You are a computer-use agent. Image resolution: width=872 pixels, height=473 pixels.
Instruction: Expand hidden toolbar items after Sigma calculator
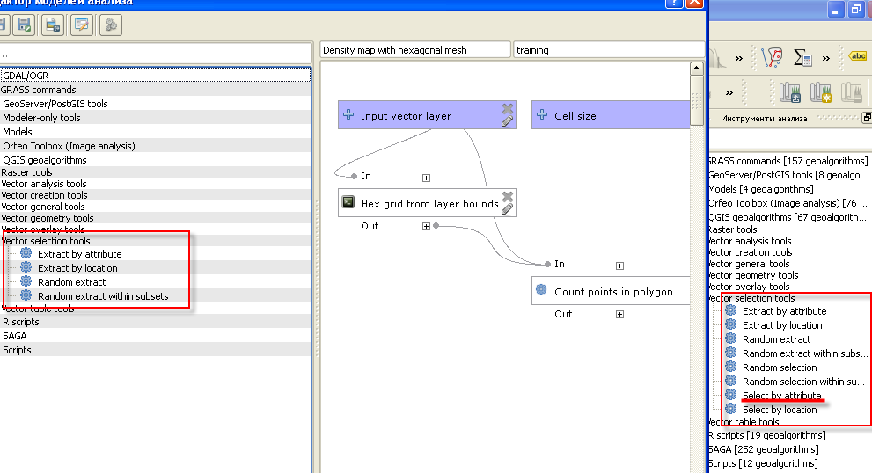pyautogui.click(x=826, y=58)
